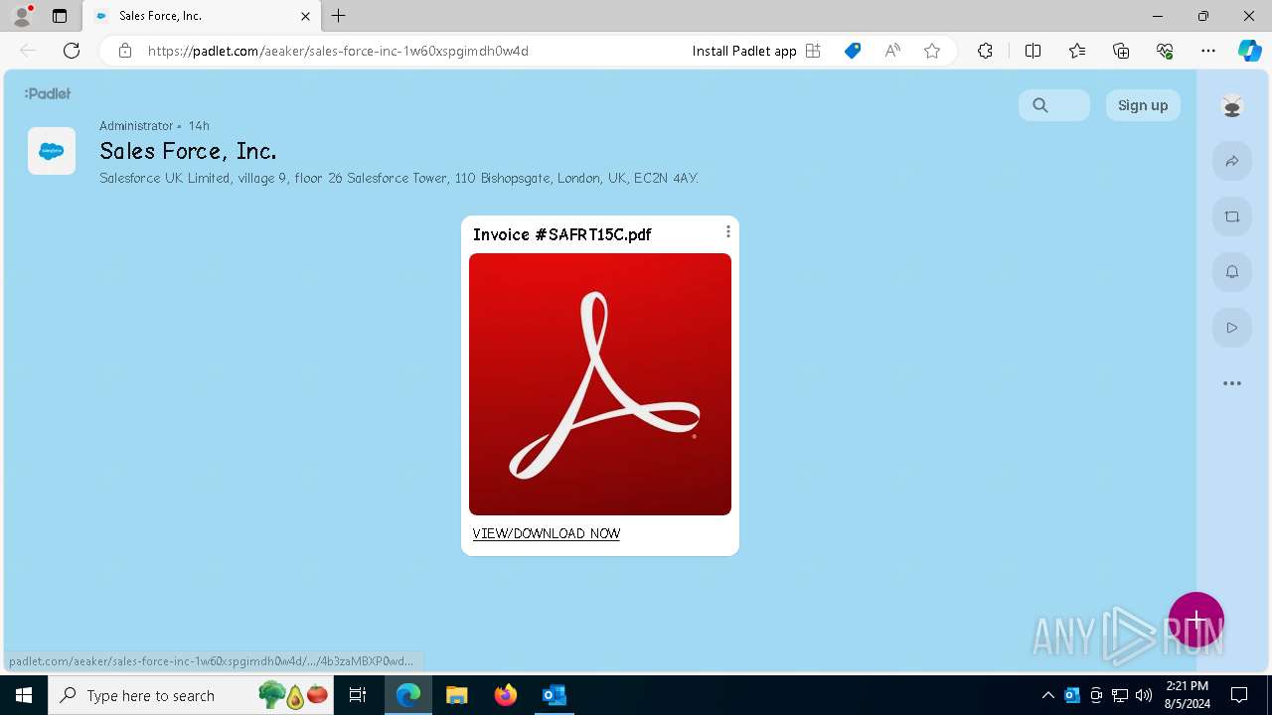Click the Salesforce padlet logo icon
Image resolution: width=1272 pixels, height=715 pixels.
pyautogui.click(x=52, y=151)
